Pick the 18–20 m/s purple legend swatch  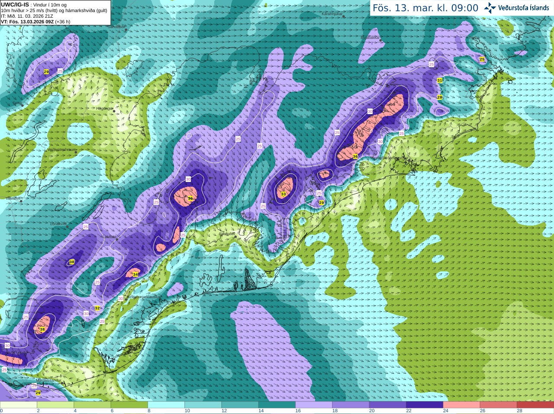[351, 405]
